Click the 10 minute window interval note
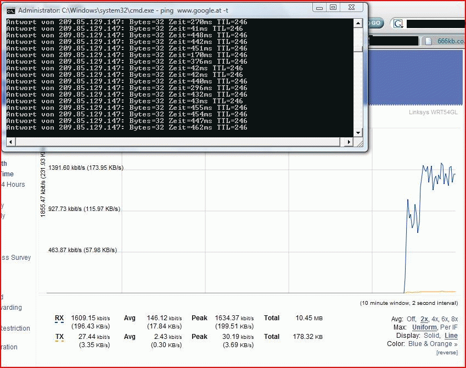 click(409, 303)
